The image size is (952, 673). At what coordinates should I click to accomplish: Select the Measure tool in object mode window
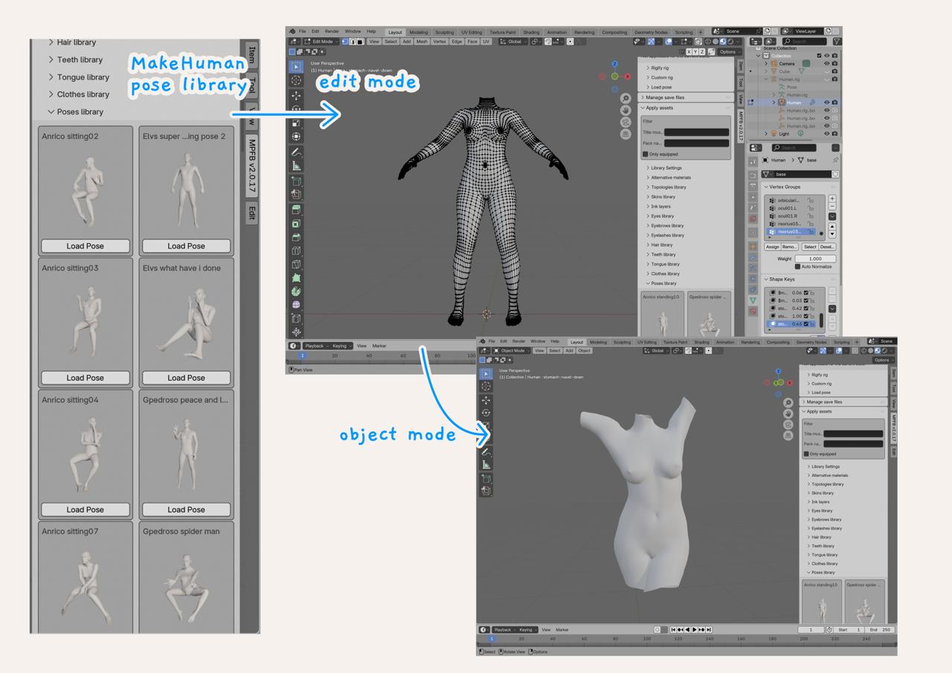486,465
